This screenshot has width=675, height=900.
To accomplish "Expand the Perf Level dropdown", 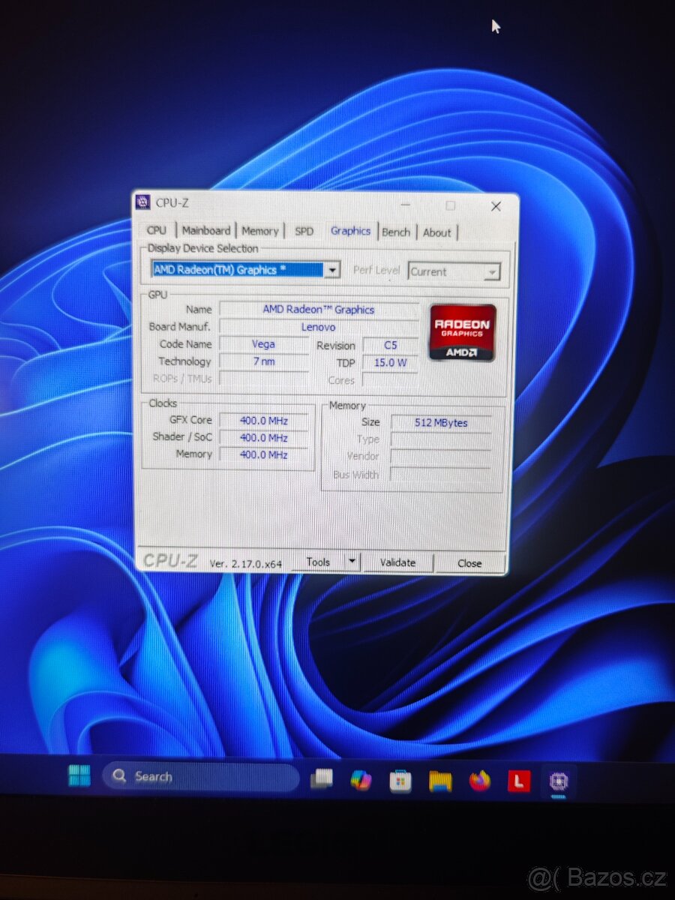I will tap(493, 271).
